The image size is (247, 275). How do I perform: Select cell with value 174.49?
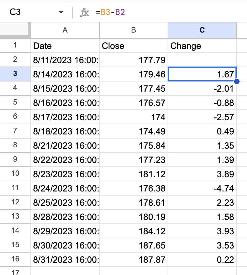point(134,131)
